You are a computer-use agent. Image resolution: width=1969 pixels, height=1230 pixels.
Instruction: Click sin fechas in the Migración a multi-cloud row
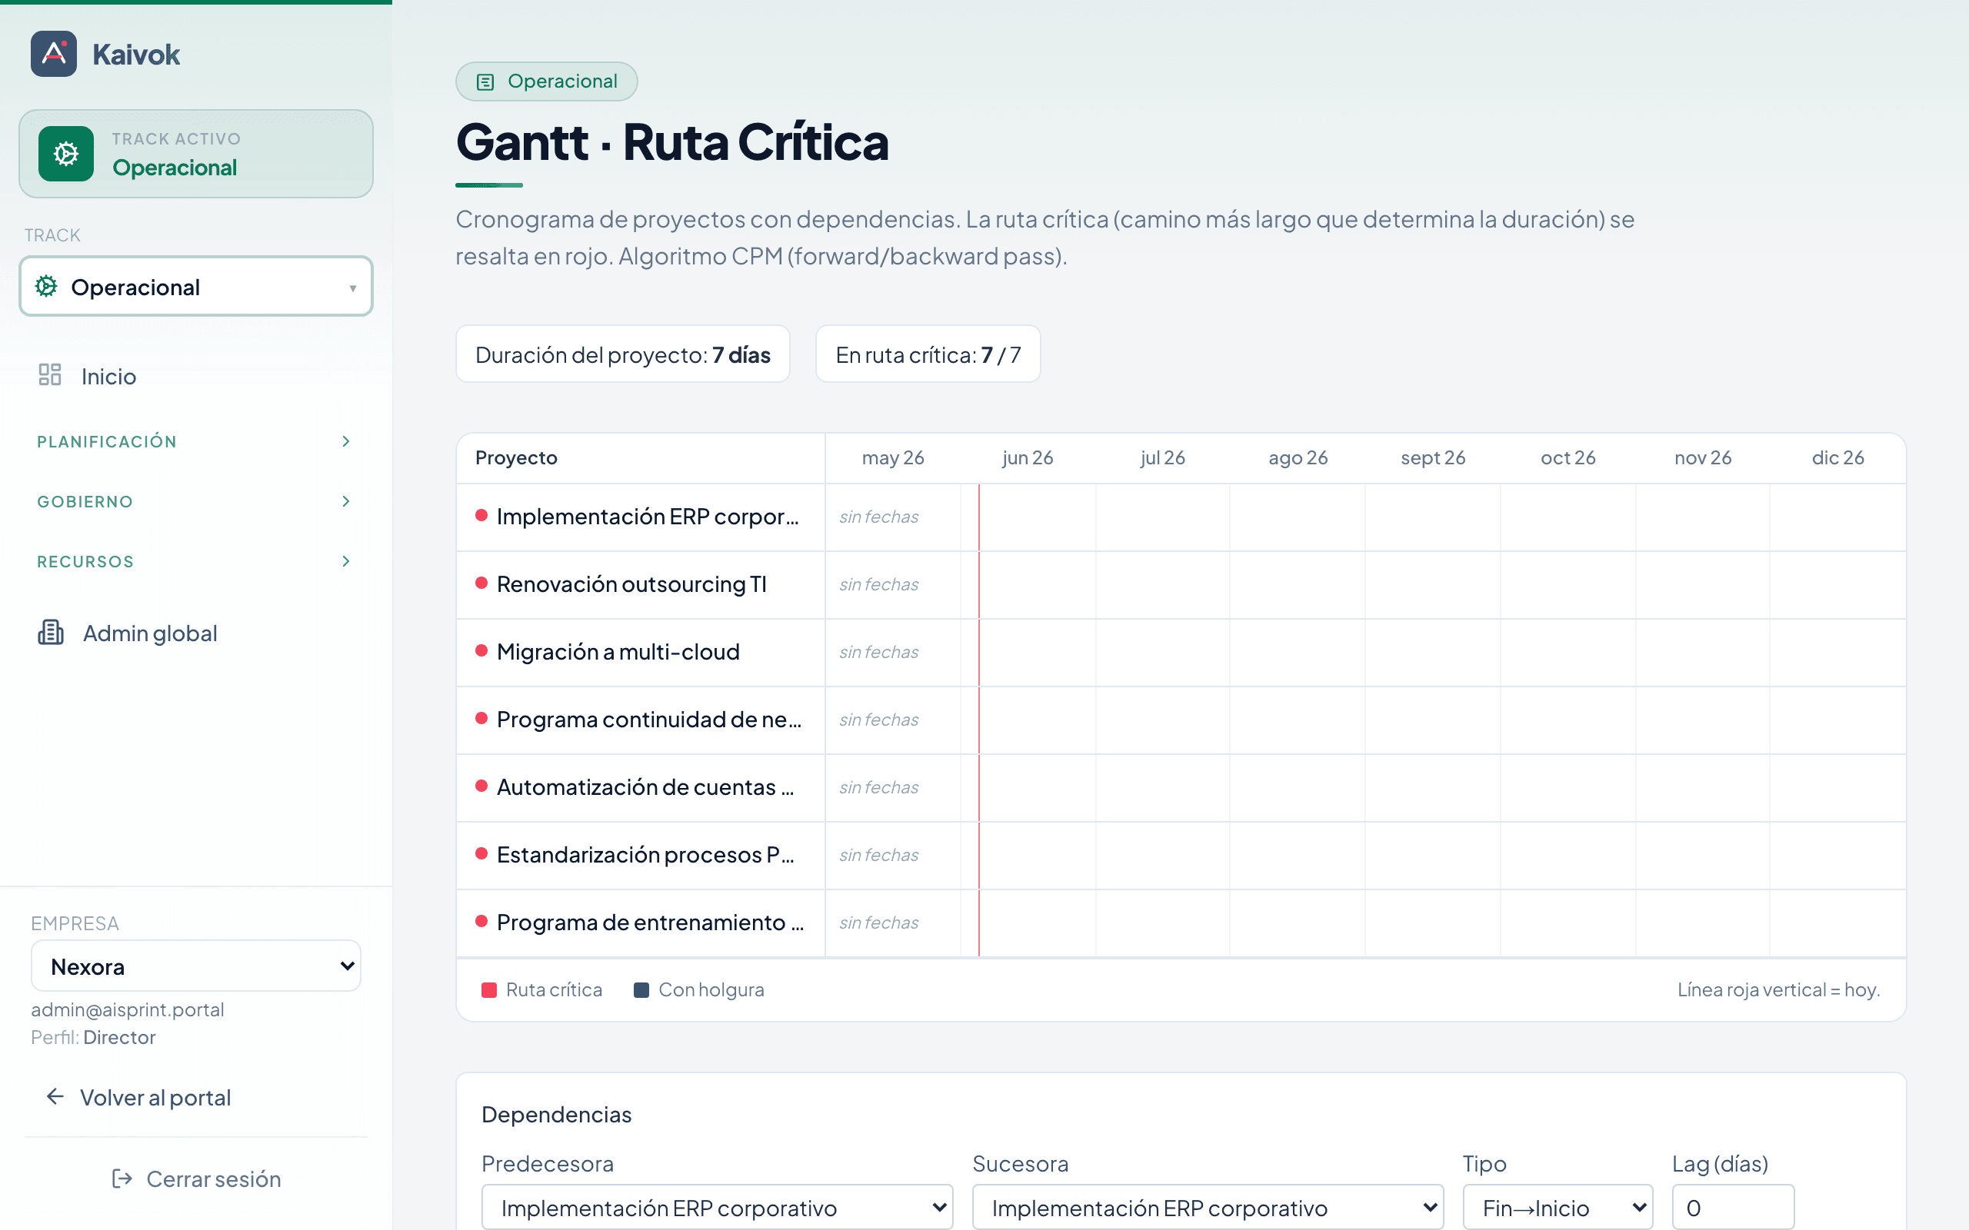tap(878, 652)
